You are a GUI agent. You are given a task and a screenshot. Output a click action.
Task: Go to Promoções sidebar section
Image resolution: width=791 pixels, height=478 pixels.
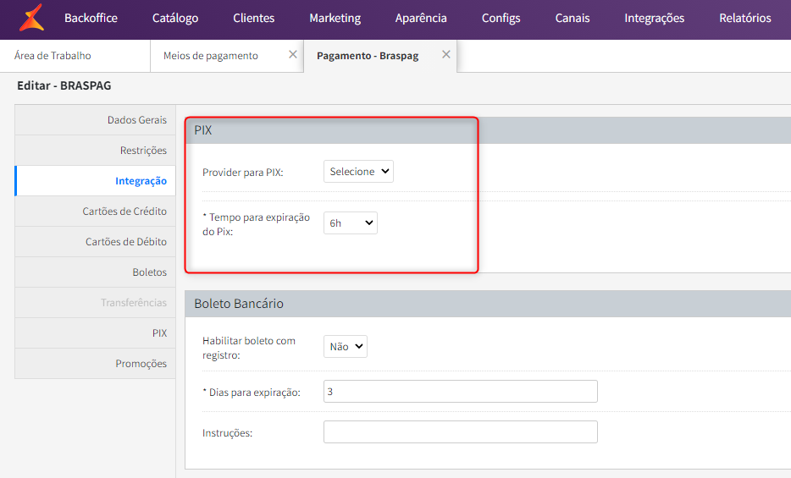pos(96,364)
